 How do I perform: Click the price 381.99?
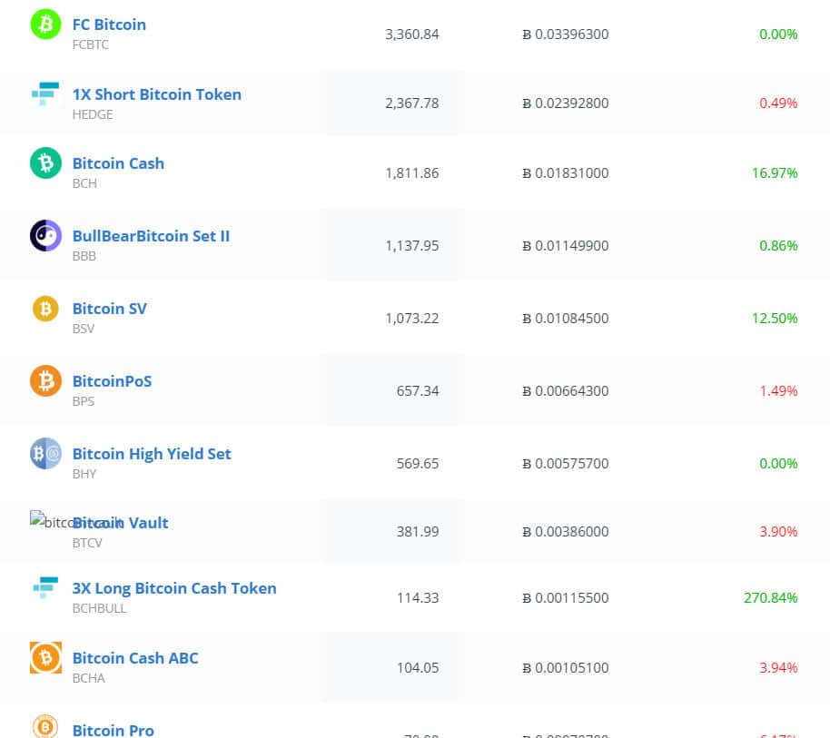click(418, 532)
